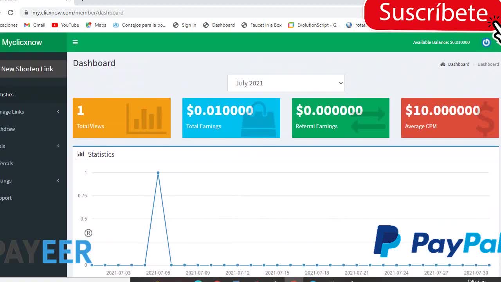Click the exchange arrows icon in Referral Earnings
This screenshot has width=501, height=282.
[368, 120]
